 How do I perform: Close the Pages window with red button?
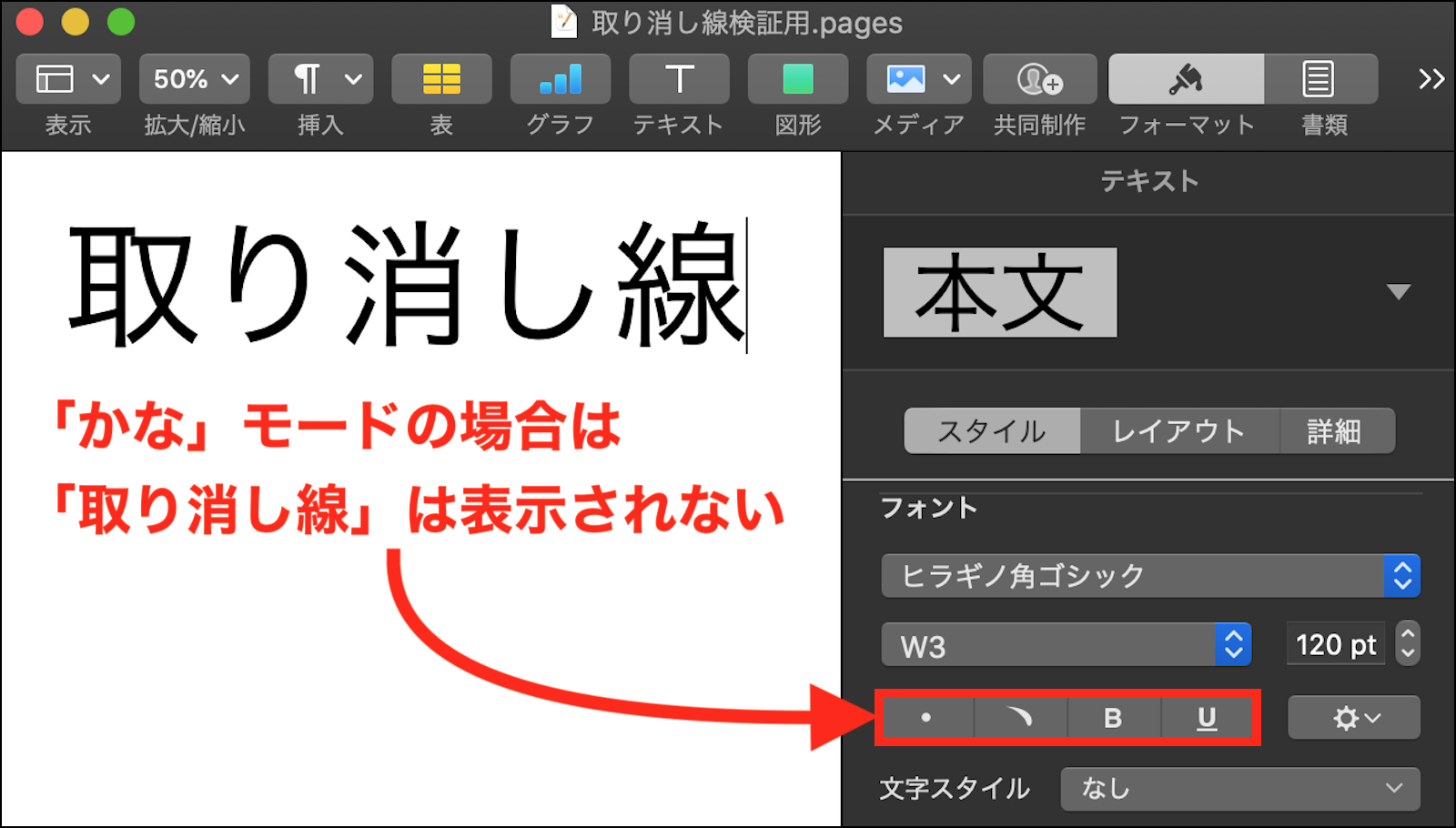pyautogui.click(x=30, y=22)
